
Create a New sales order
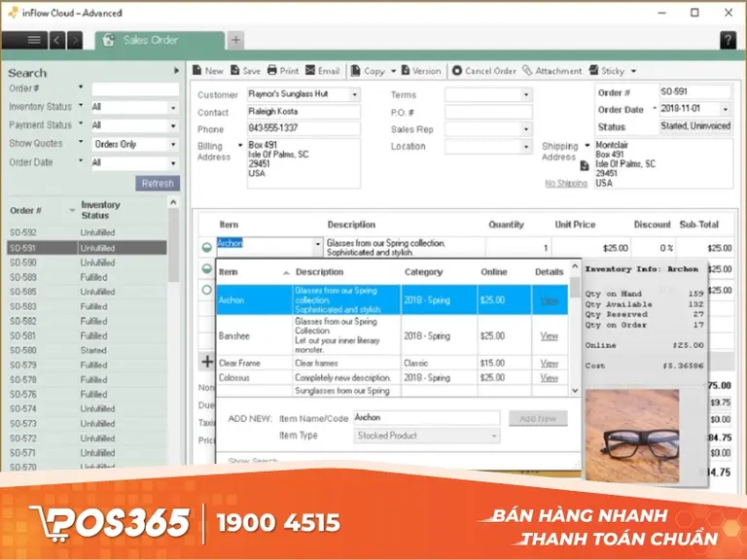(x=208, y=71)
